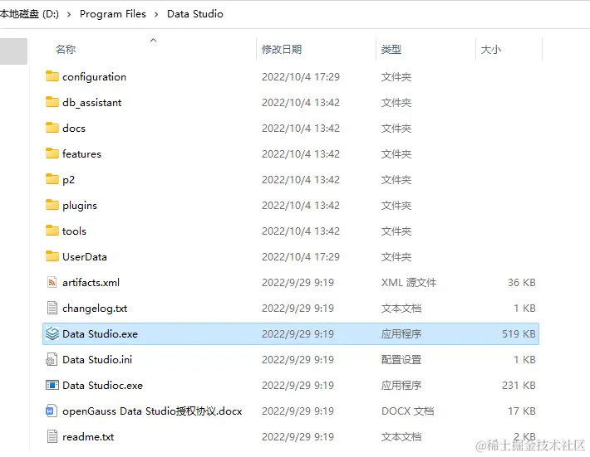
Task: Click the readme.txt file icon
Action: (52, 436)
